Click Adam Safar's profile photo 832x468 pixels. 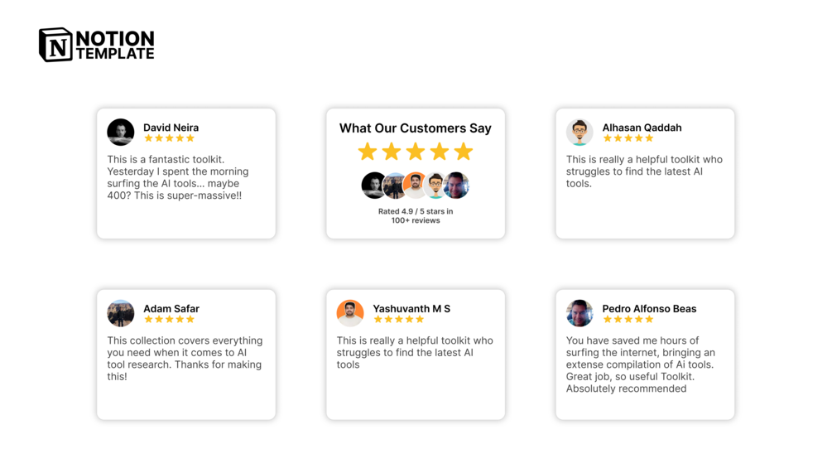point(121,313)
